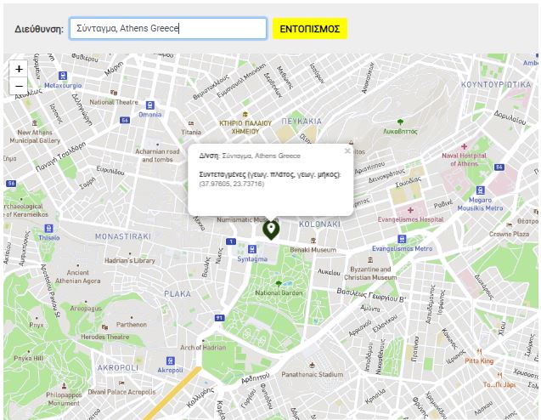
Task: Click the Akropoli metro station icon
Action: pos(170,360)
